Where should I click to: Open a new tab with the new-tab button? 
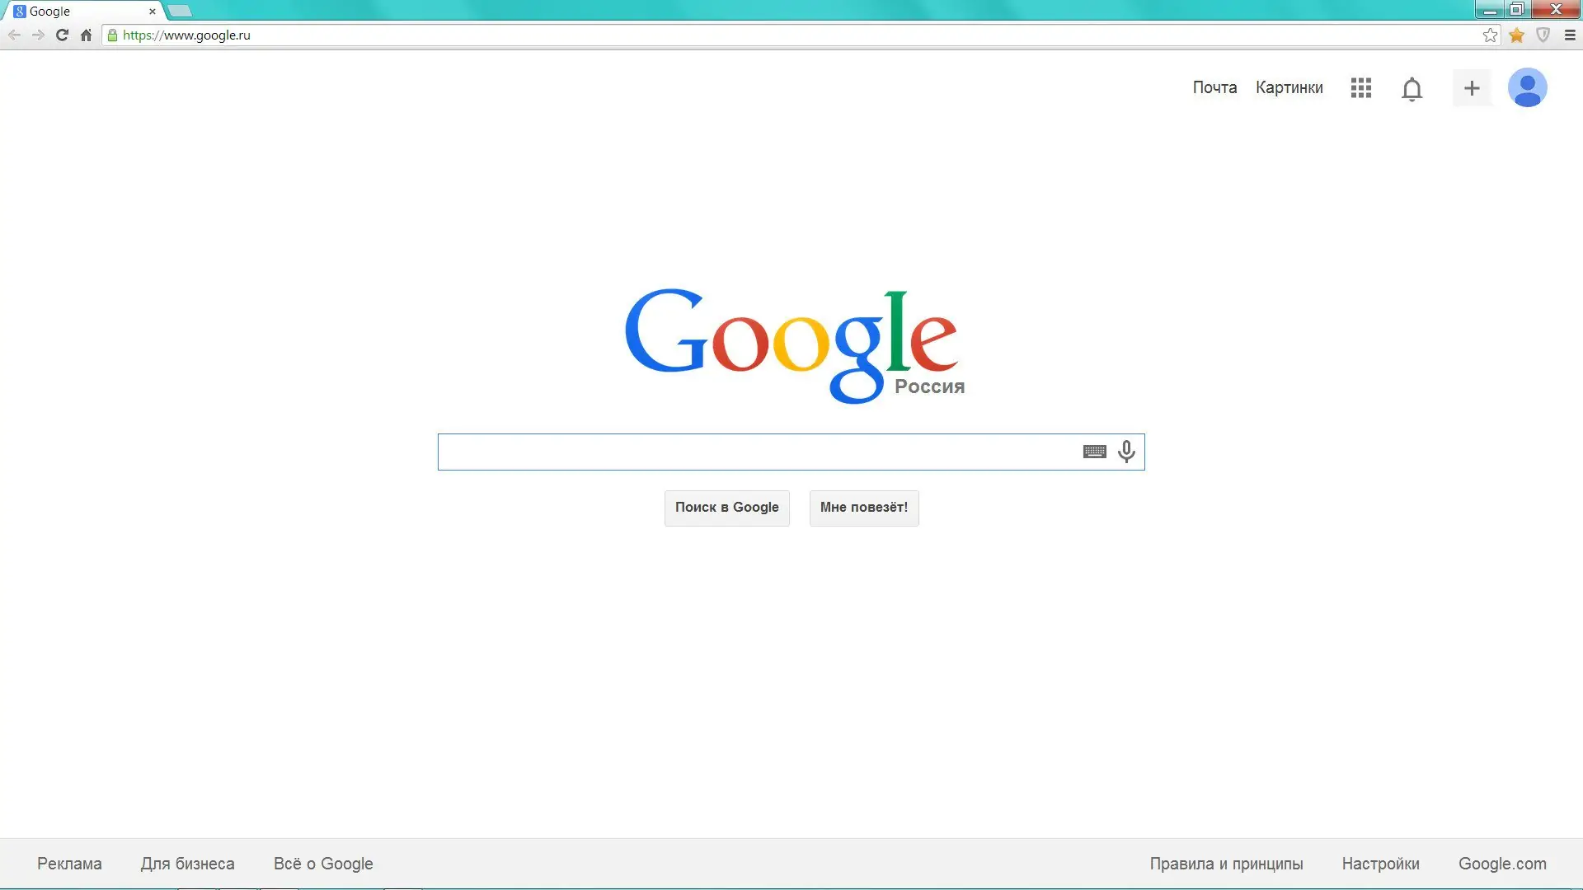180,12
